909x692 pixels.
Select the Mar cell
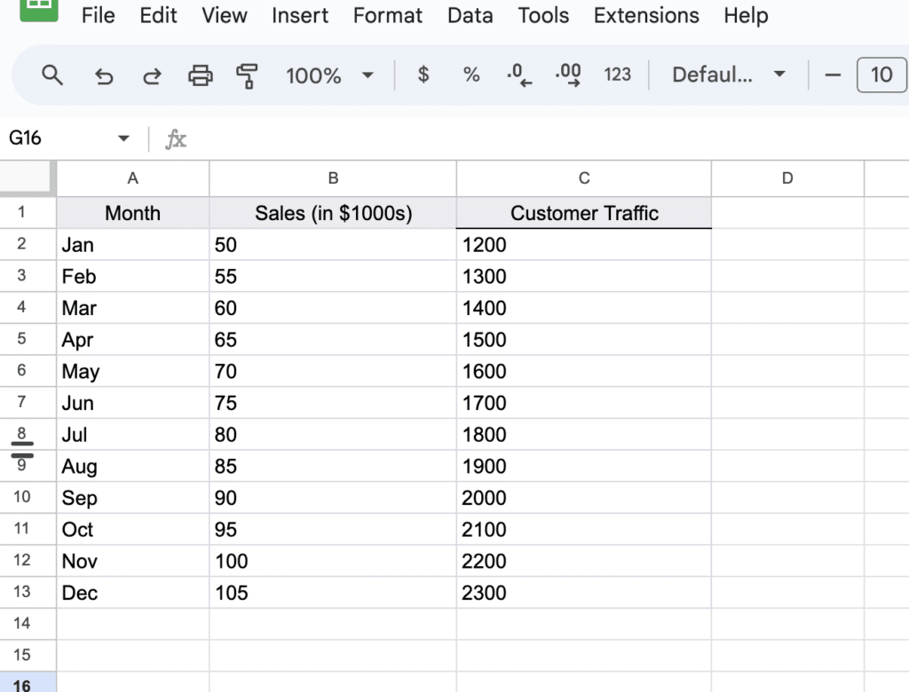pyautogui.click(x=133, y=308)
